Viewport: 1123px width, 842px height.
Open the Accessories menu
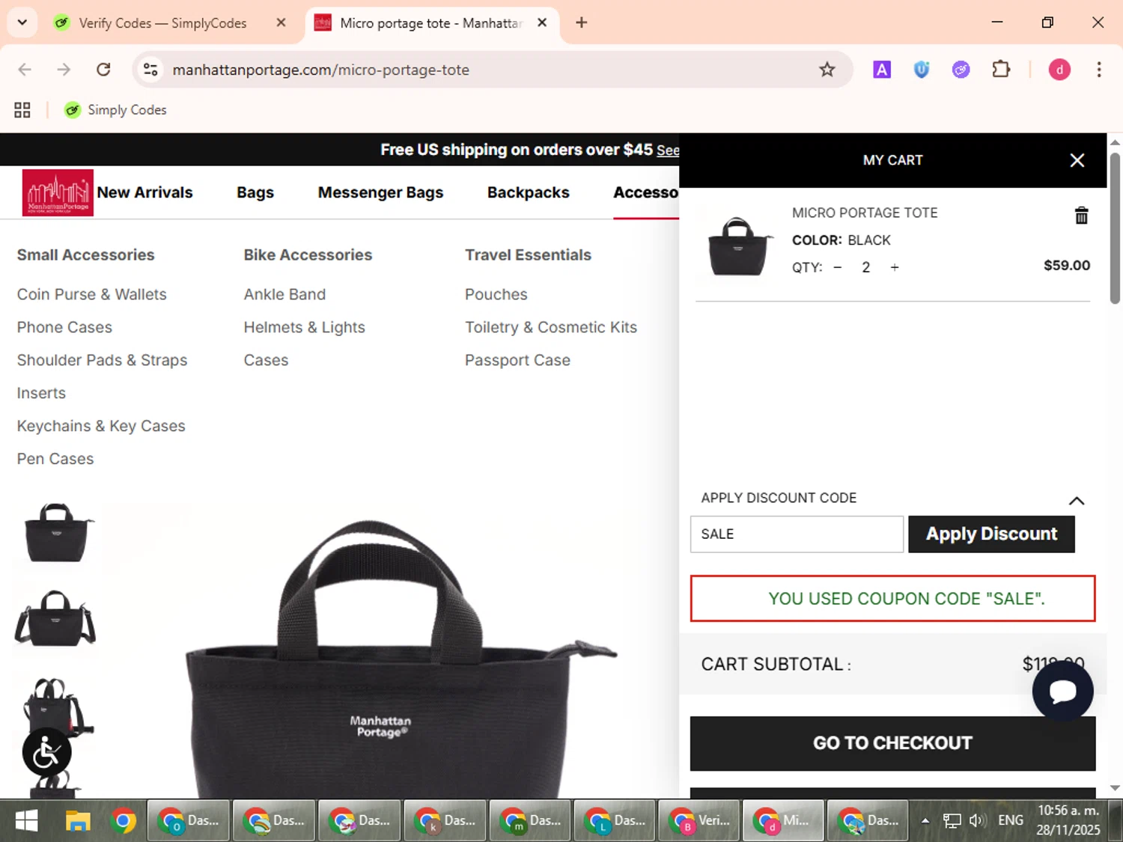click(x=645, y=192)
